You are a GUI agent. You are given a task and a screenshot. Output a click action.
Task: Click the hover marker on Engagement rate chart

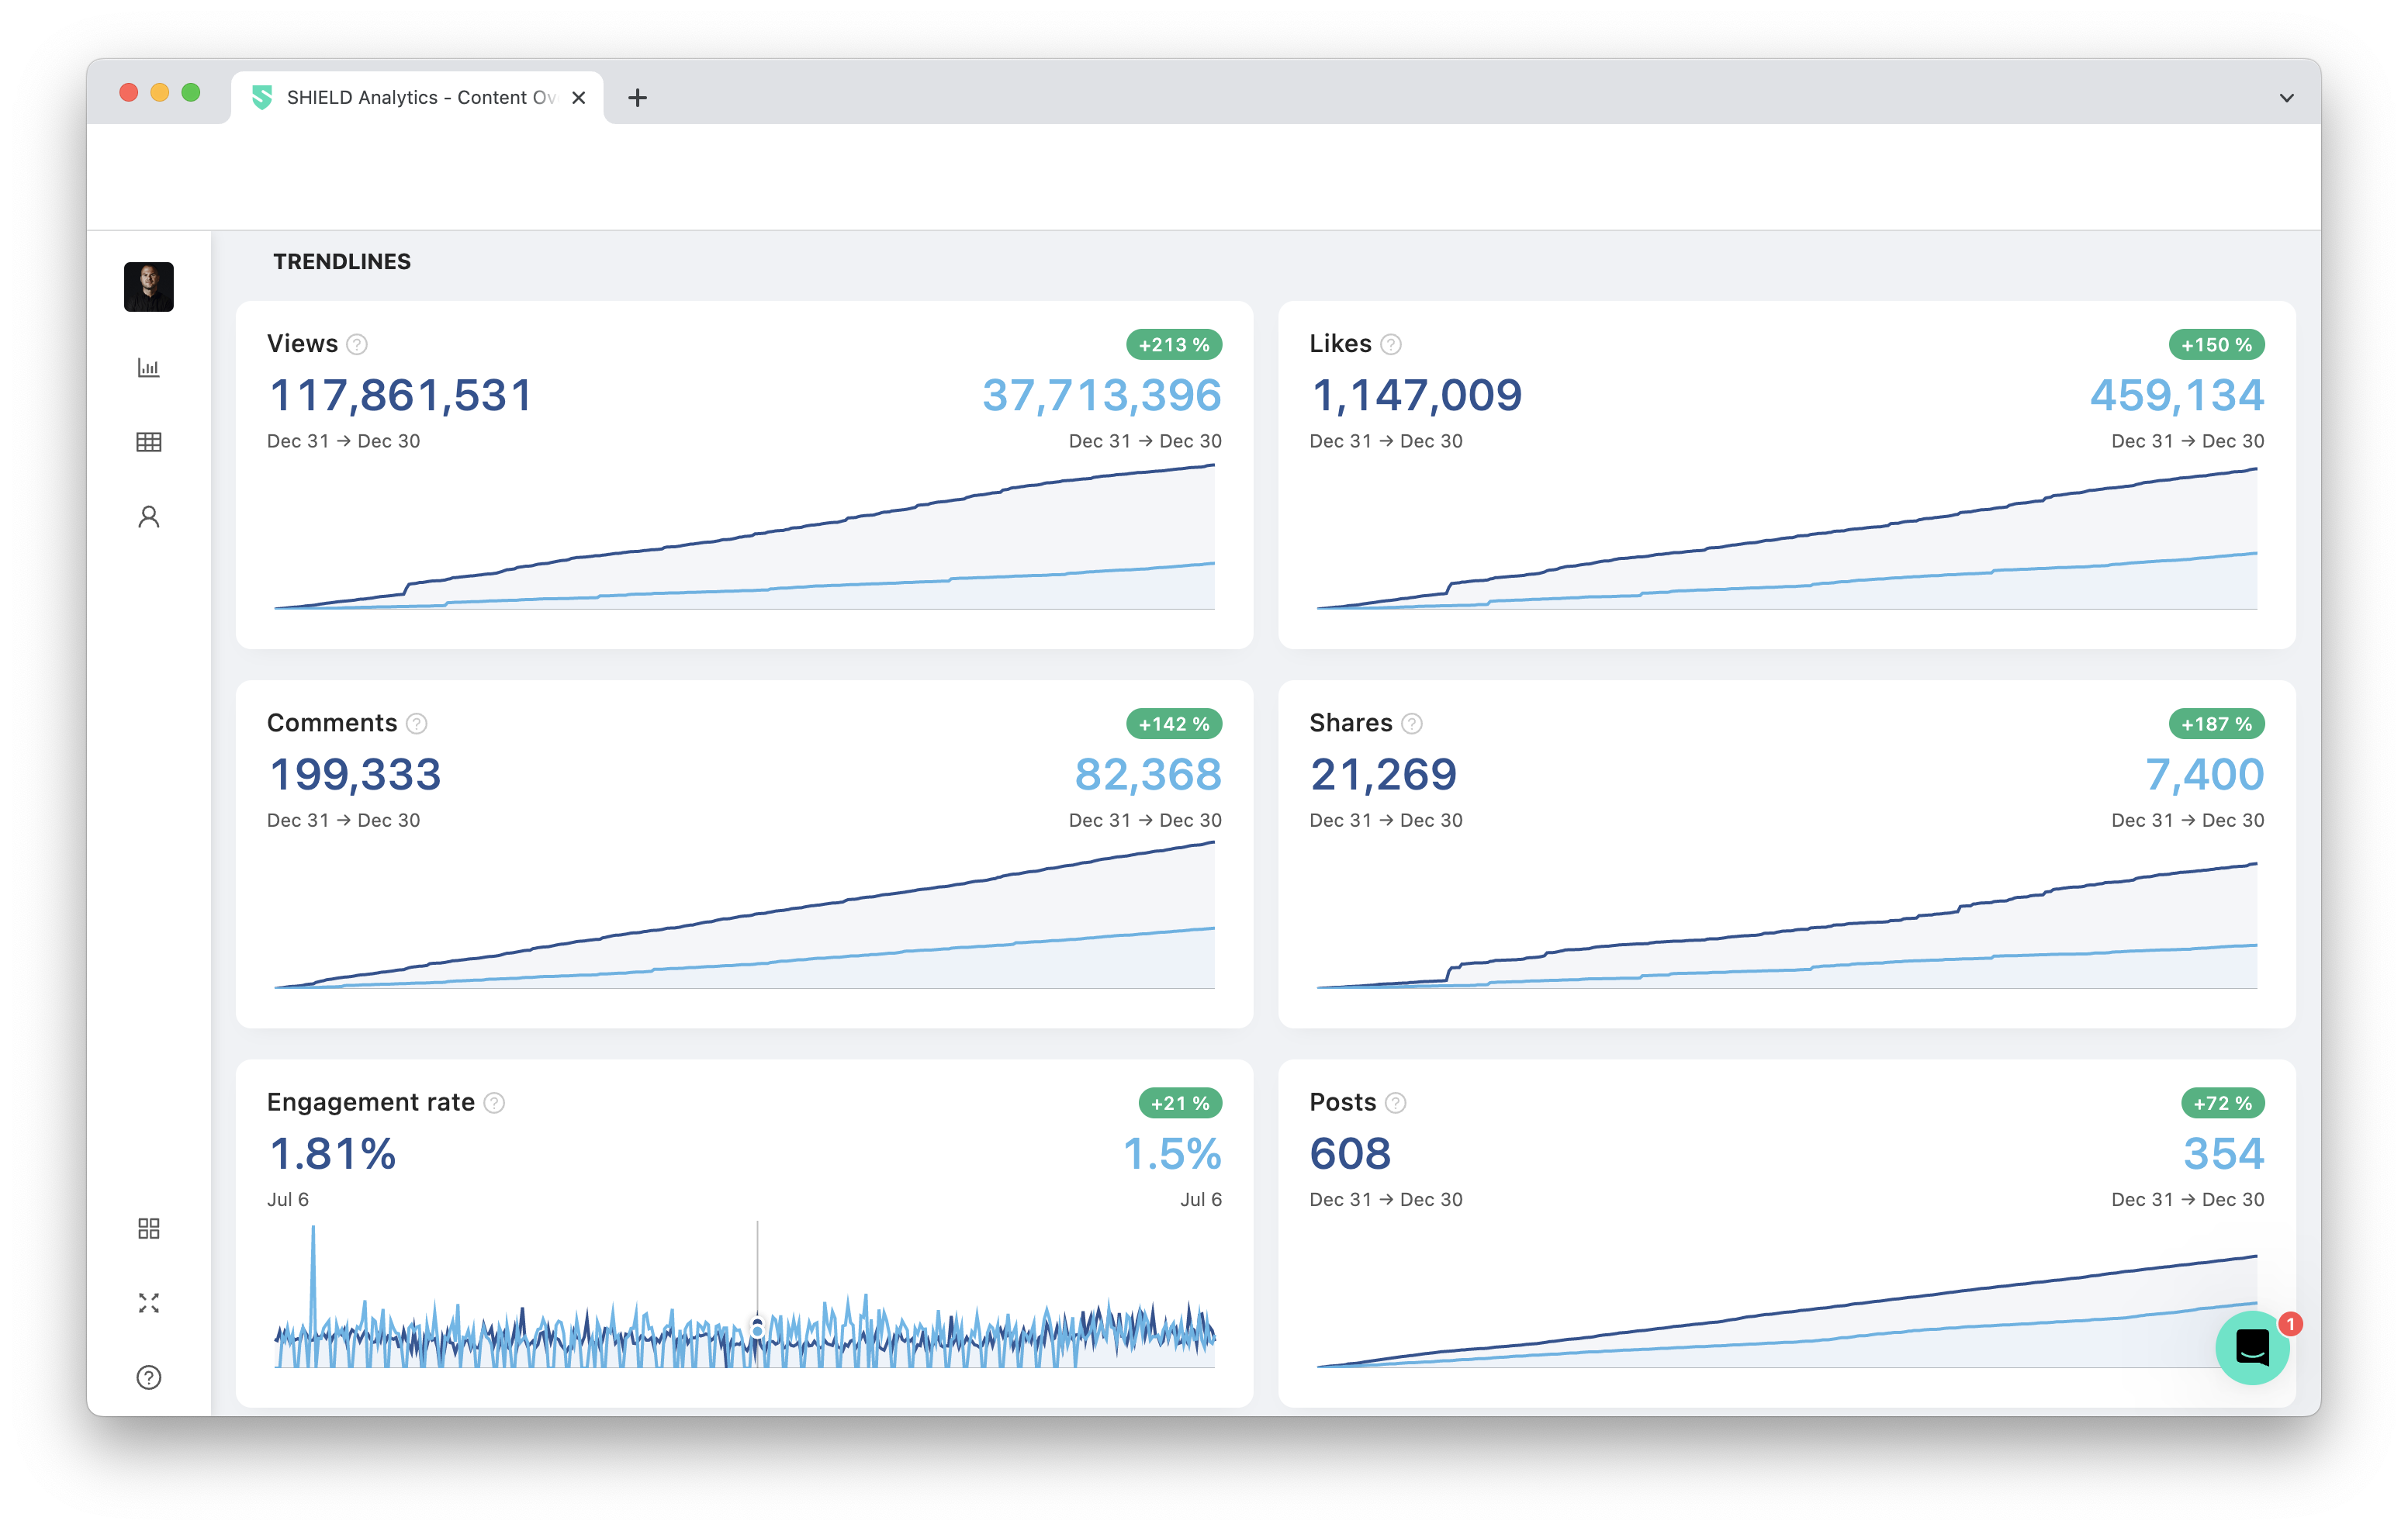tap(757, 1329)
